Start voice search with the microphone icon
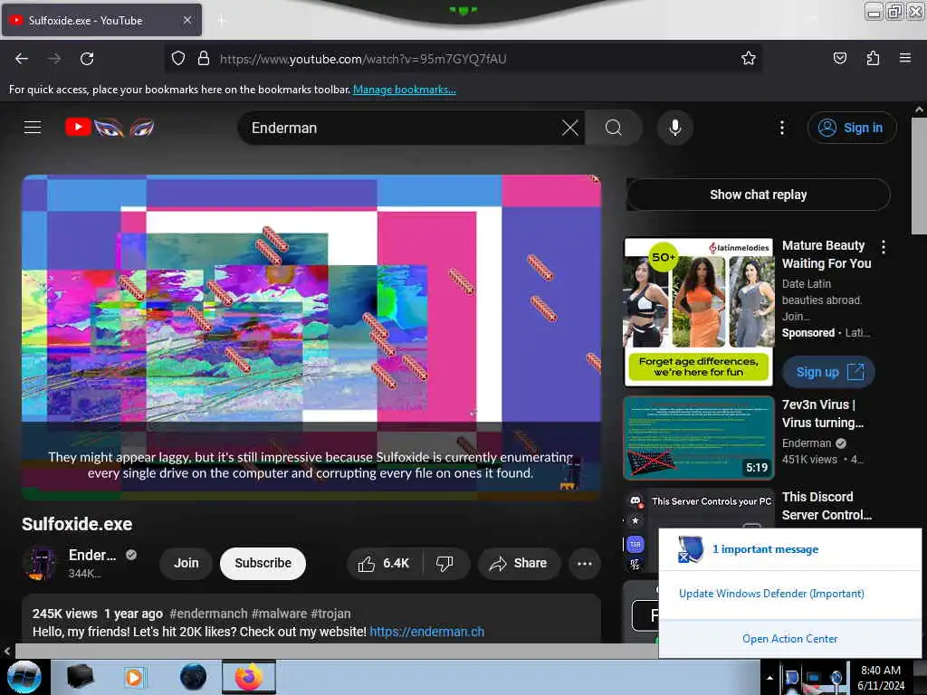The width and height of the screenshot is (927, 695). 674,128
